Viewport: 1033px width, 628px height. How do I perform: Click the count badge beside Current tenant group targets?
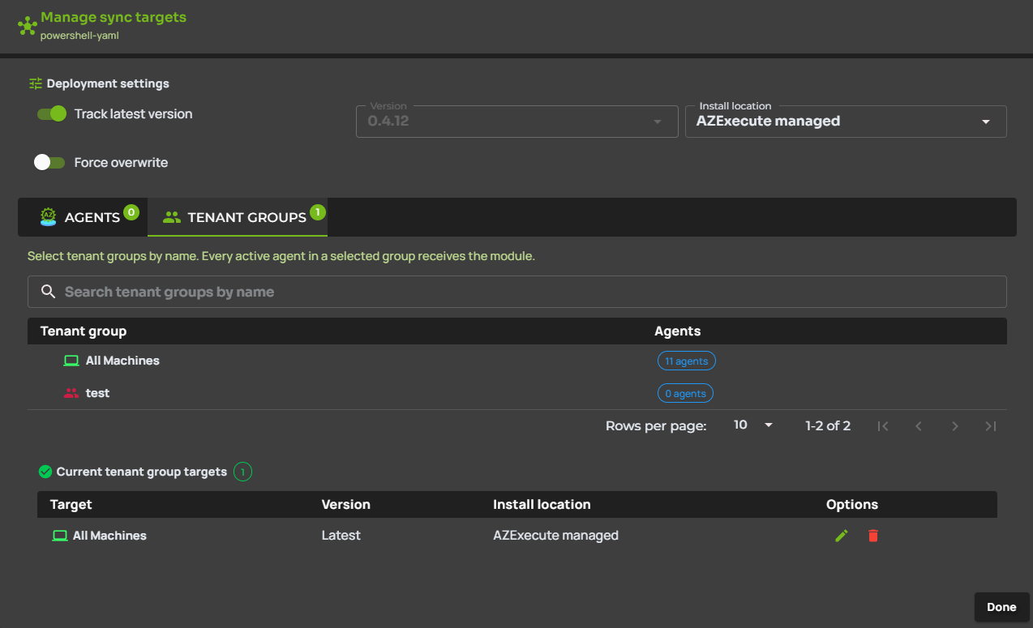[243, 472]
